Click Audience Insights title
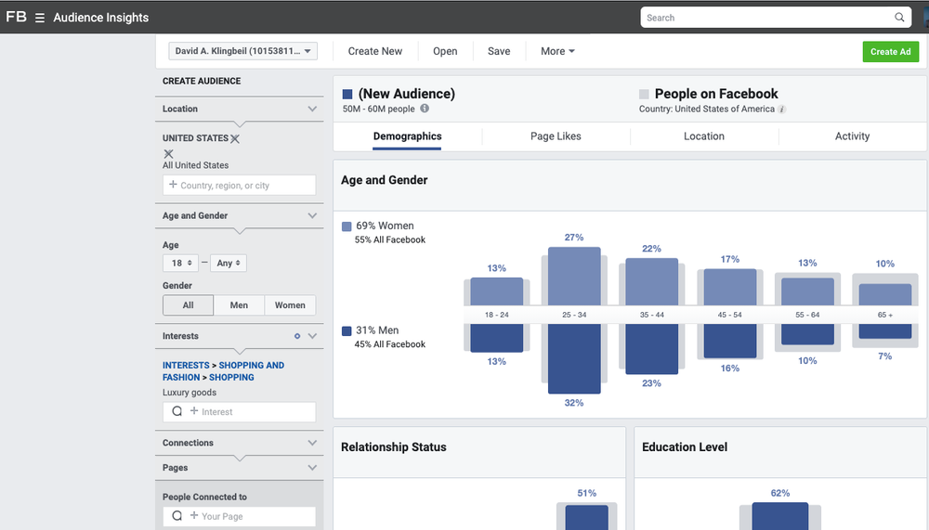 click(100, 18)
